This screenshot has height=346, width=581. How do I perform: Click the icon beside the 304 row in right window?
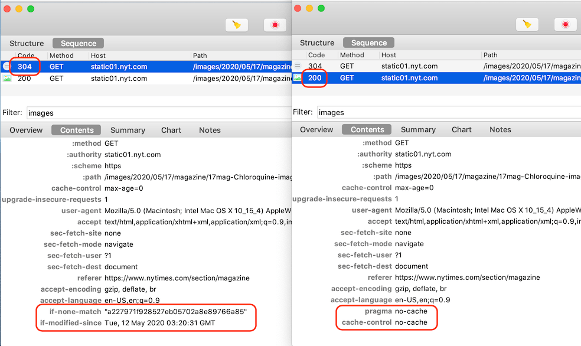pos(298,66)
